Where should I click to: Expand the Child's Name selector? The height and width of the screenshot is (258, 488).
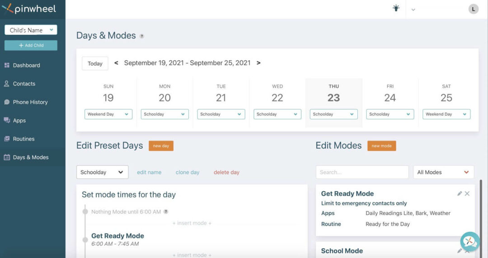31,30
